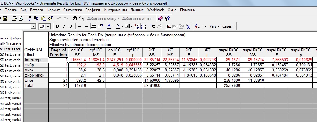Click the Добавить в отчет button

click(138, 18)
